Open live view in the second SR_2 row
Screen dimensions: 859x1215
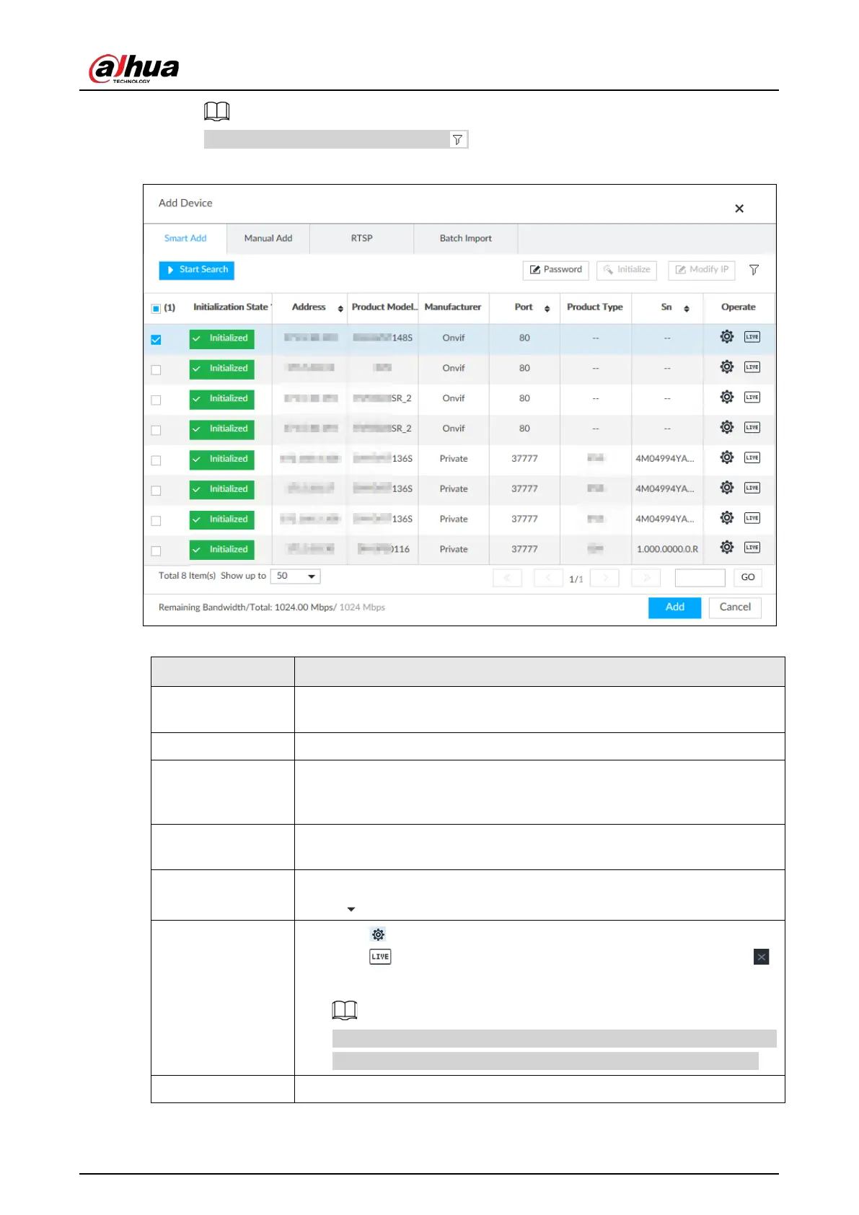pyautogui.click(x=752, y=428)
